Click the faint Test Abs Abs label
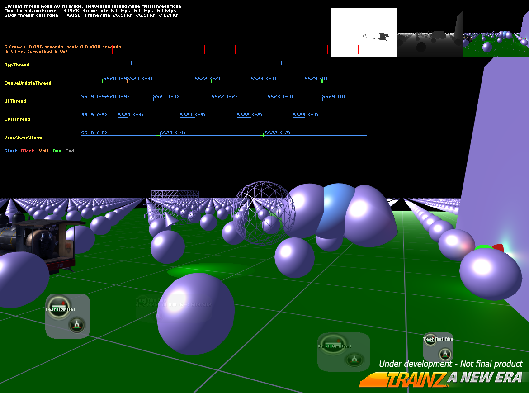This screenshot has width=529, height=393. 151,300
